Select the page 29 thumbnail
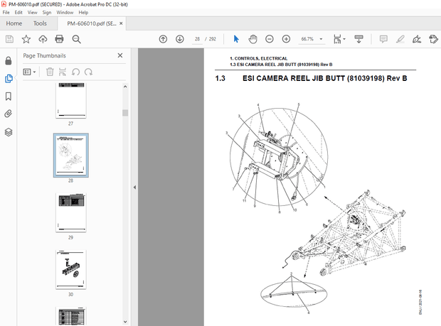 pos(71,212)
